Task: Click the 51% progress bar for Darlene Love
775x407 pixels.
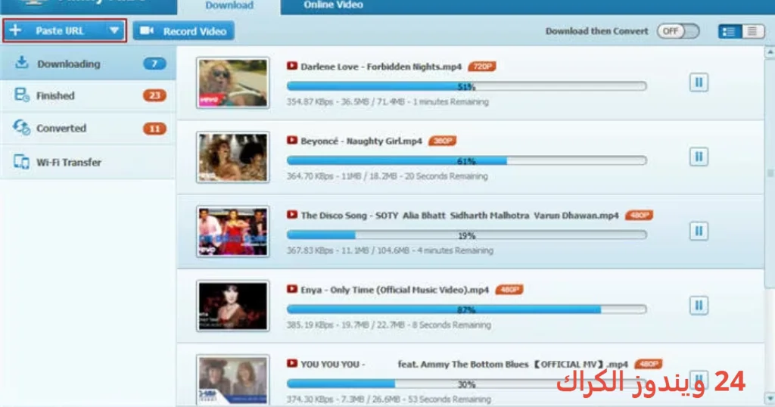Action: [466, 86]
